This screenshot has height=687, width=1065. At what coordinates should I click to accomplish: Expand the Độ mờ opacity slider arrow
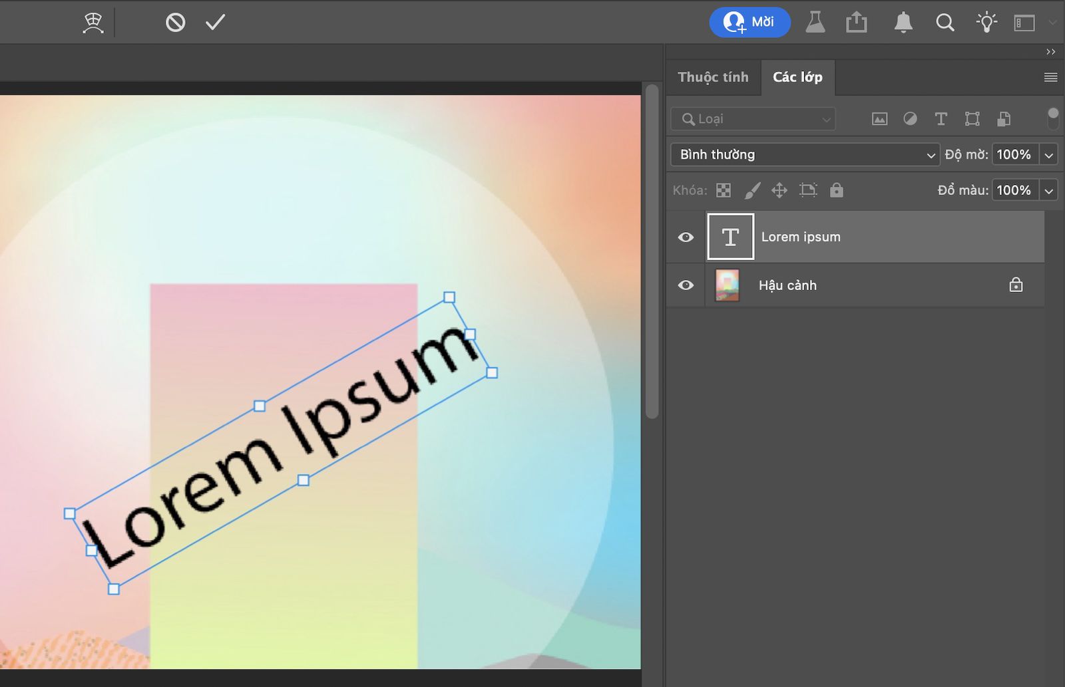point(1049,155)
